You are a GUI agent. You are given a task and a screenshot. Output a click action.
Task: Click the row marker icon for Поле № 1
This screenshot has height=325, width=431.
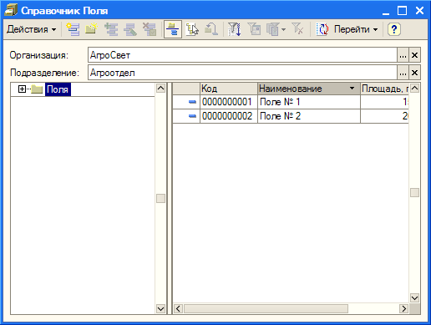pos(192,102)
